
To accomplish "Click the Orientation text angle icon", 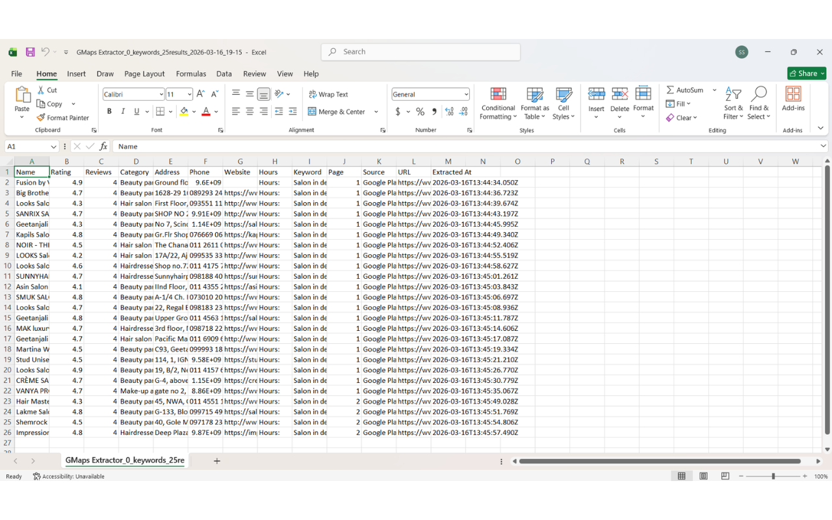I will pos(279,94).
